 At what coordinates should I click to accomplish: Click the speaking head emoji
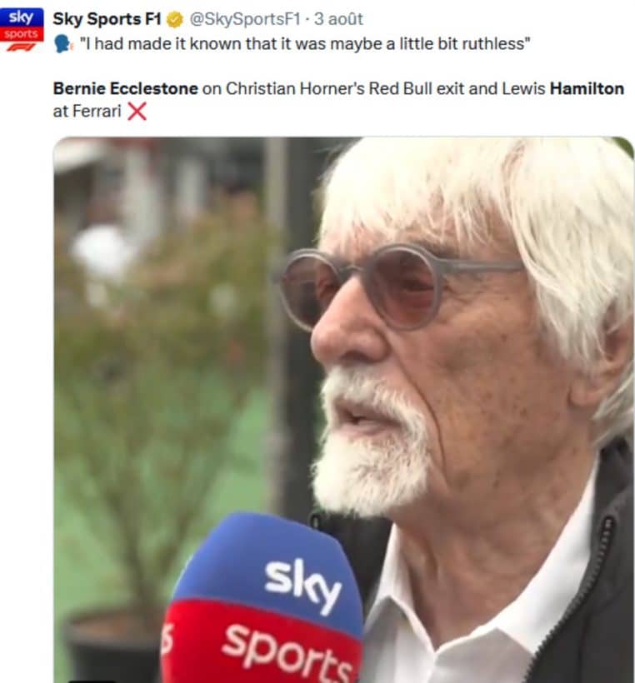pos(62,44)
